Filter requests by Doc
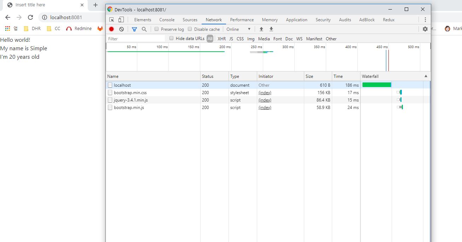Image resolution: width=462 pixels, height=242 pixels. [x=289, y=39]
